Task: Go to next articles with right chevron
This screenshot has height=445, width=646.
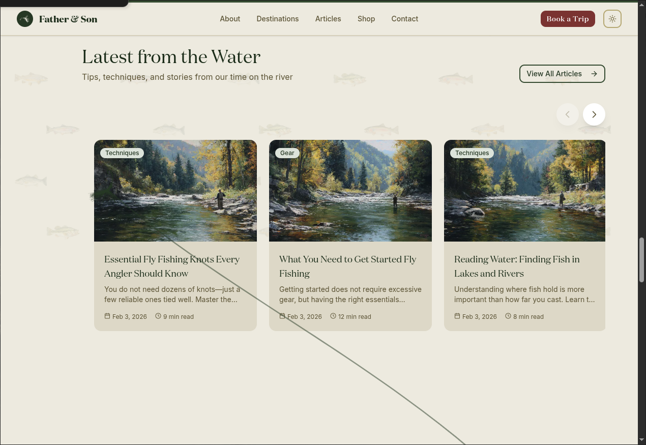Action: click(594, 114)
